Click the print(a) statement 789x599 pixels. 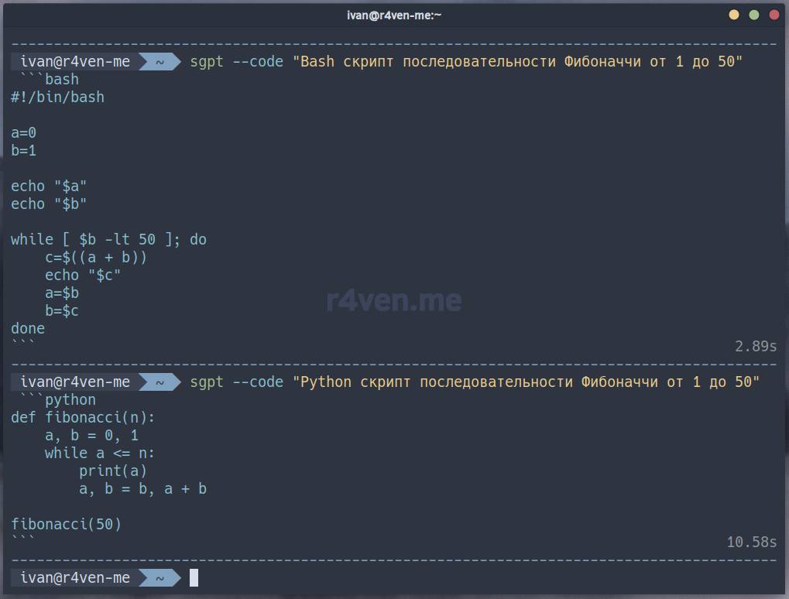pyautogui.click(x=112, y=471)
